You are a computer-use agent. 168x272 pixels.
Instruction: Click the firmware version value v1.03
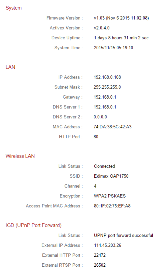click(x=121, y=18)
